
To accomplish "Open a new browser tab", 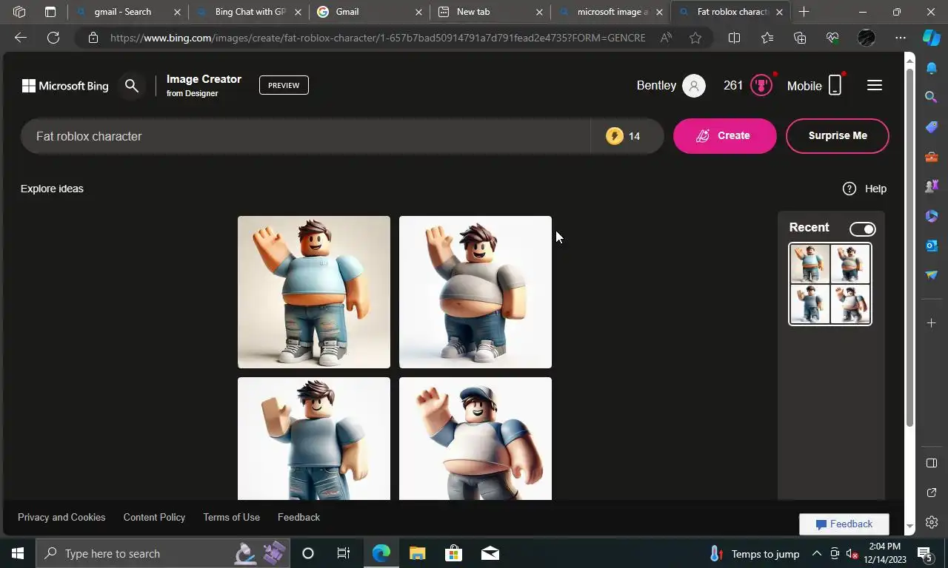I will (x=804, y=12).
